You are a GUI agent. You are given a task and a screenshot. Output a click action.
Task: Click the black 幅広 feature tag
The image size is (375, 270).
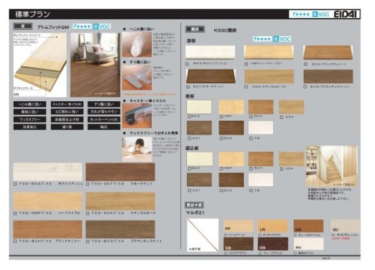tap(104, 127)
